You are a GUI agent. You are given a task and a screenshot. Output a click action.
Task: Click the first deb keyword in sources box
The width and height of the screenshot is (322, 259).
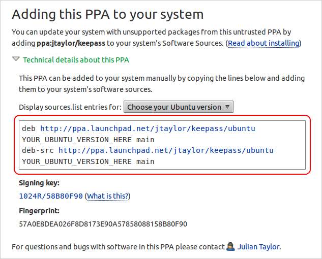(x=29, y=128)
